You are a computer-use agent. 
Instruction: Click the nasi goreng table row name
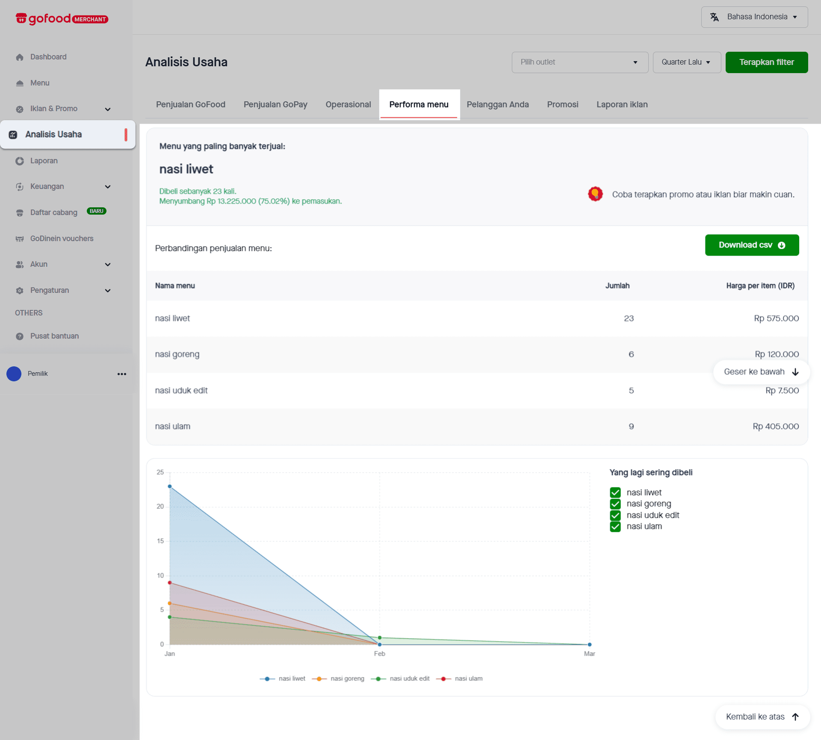click(177, 354)
